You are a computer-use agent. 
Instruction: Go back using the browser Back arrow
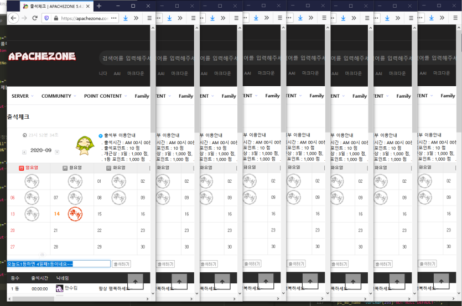tap(13, 18)
